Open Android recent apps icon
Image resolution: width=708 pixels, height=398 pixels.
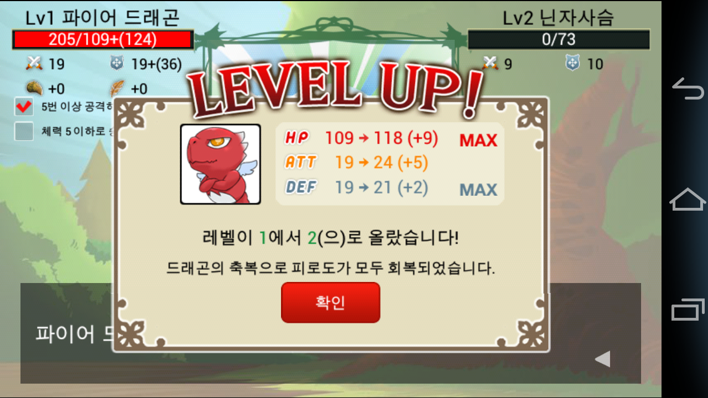688,310
